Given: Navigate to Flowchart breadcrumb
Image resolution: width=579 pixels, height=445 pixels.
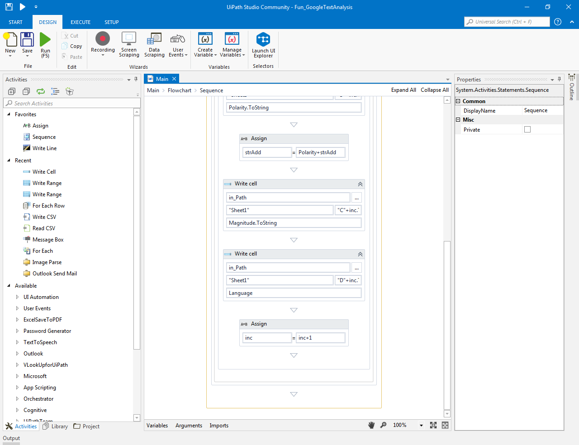Looking at the screenshot, I should click(180, 90).
